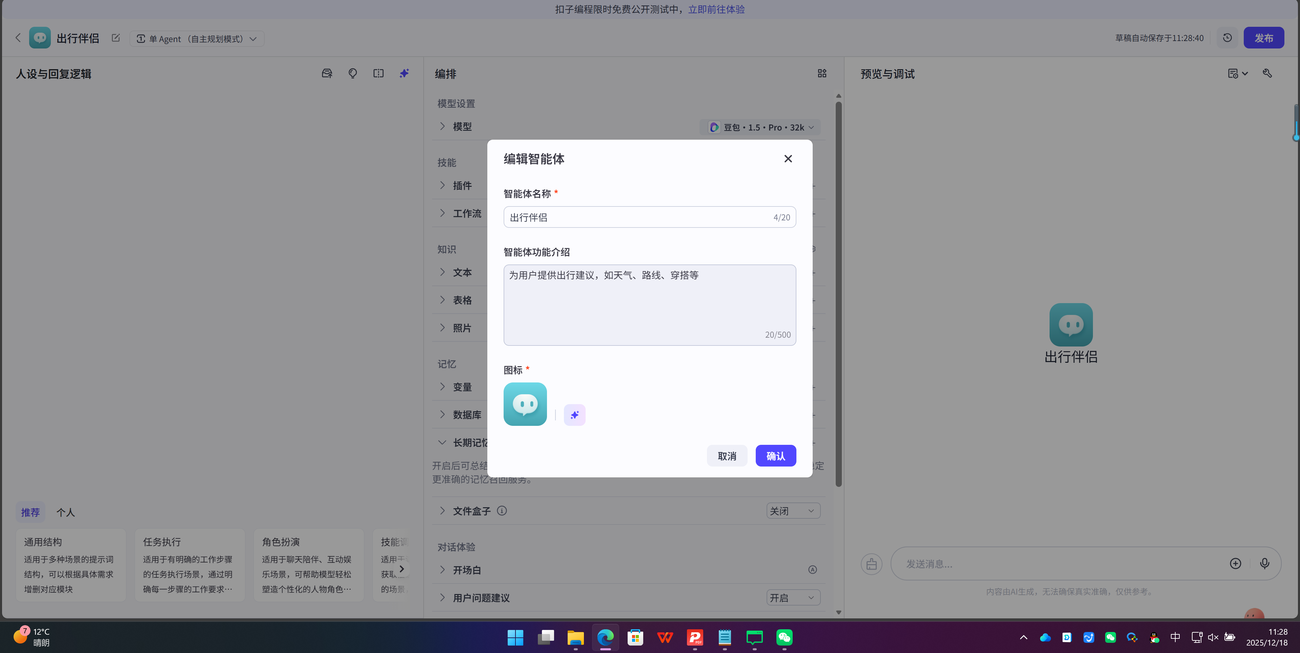Expand the 开场白 section
This screenshot has width=1300, height=653.
click(x=443, y=570)
